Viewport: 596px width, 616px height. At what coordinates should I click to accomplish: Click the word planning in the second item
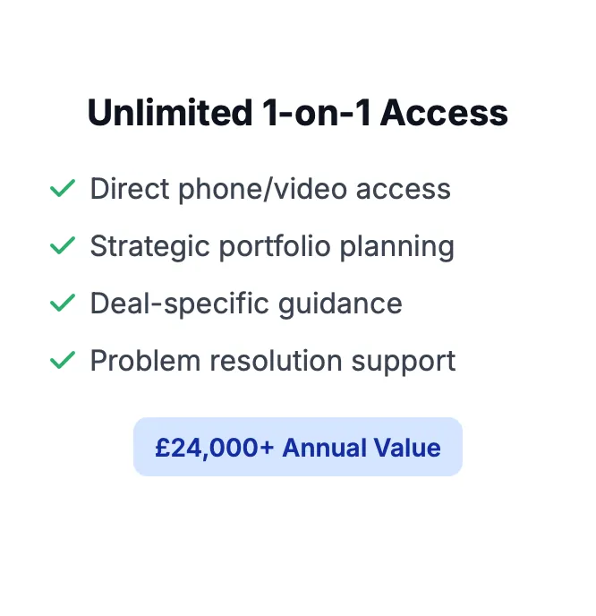pyautogui.click(x=397, y=247)
